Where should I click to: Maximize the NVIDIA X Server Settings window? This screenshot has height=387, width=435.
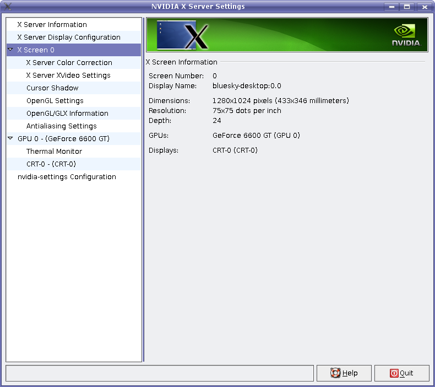point(407,7)
